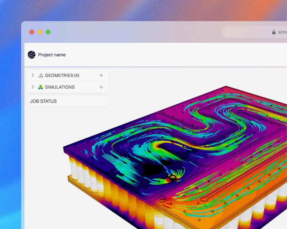This screenshot has height=229, width=287.
Task: Add a new geometry with the plus icon
Action: pos(101,75)
